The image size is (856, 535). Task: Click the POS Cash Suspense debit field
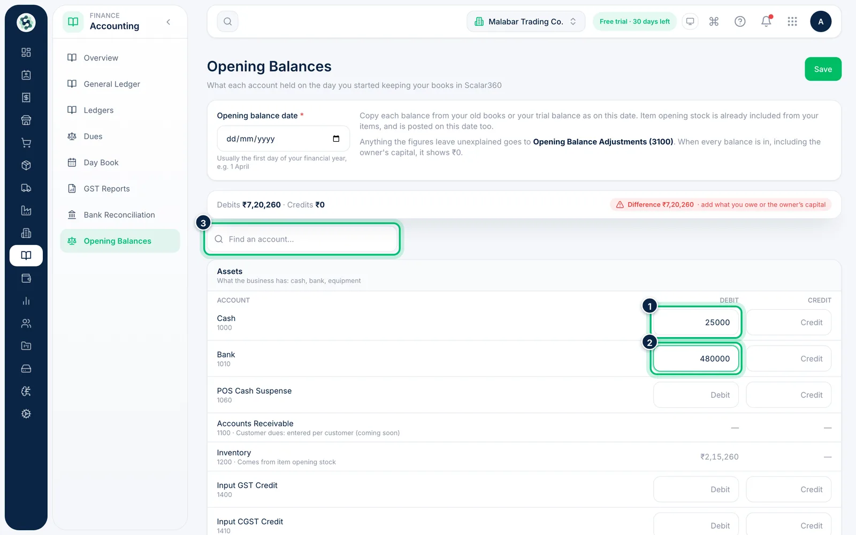click(x=695, y=395)
